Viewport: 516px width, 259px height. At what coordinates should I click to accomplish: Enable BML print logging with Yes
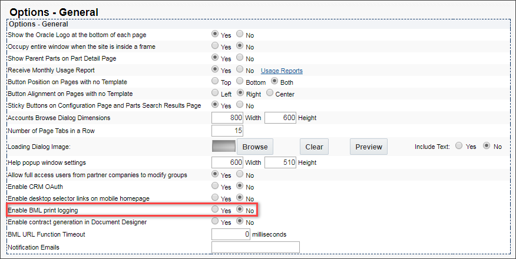[x=216, y=210]
